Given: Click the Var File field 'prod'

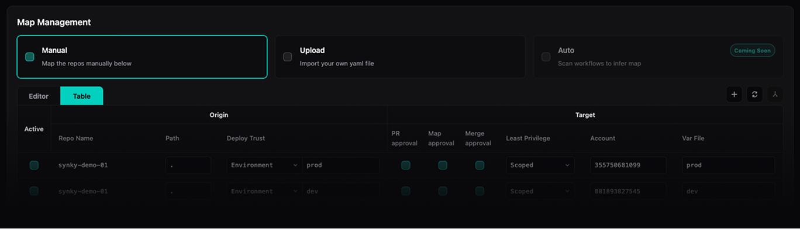Looking at the screenshot, I should [729, 165].
